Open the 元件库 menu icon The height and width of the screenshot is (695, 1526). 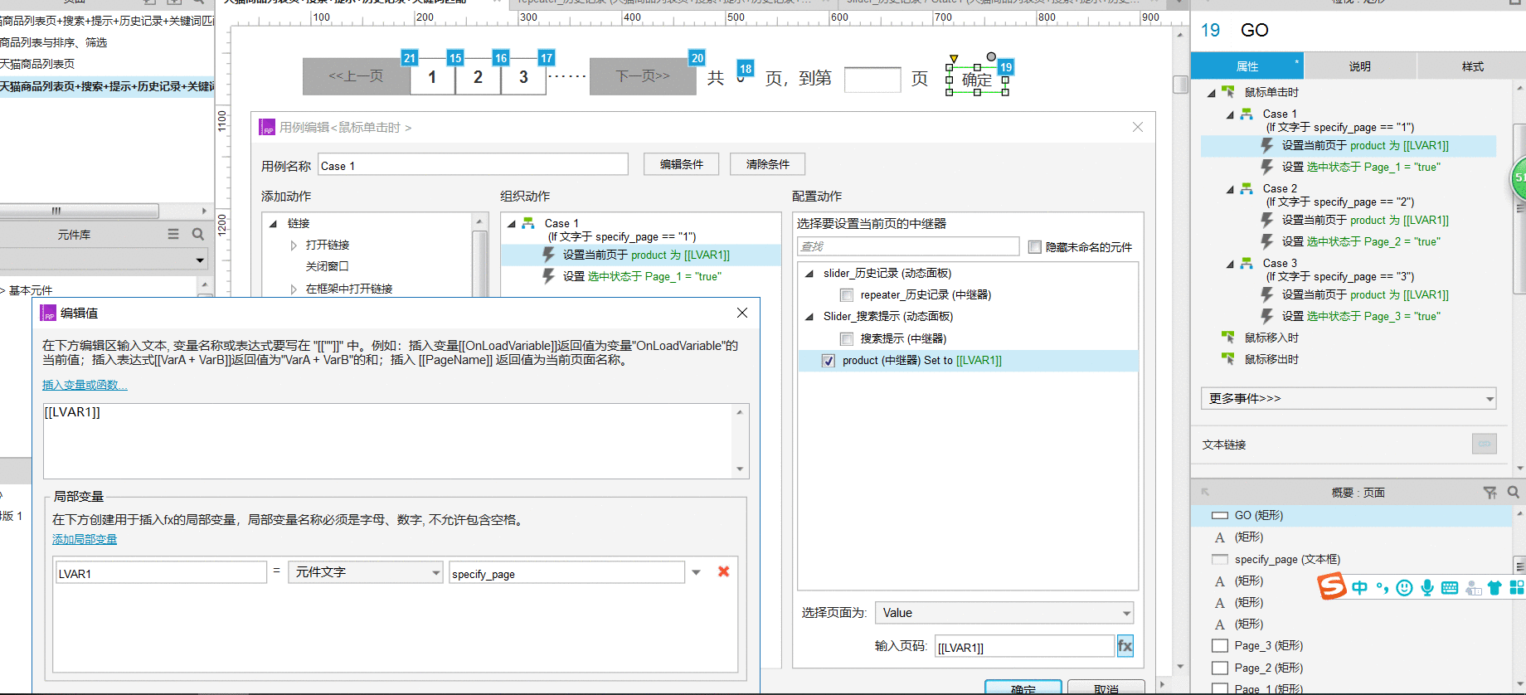pyautogui.click(x=173, y=235)
